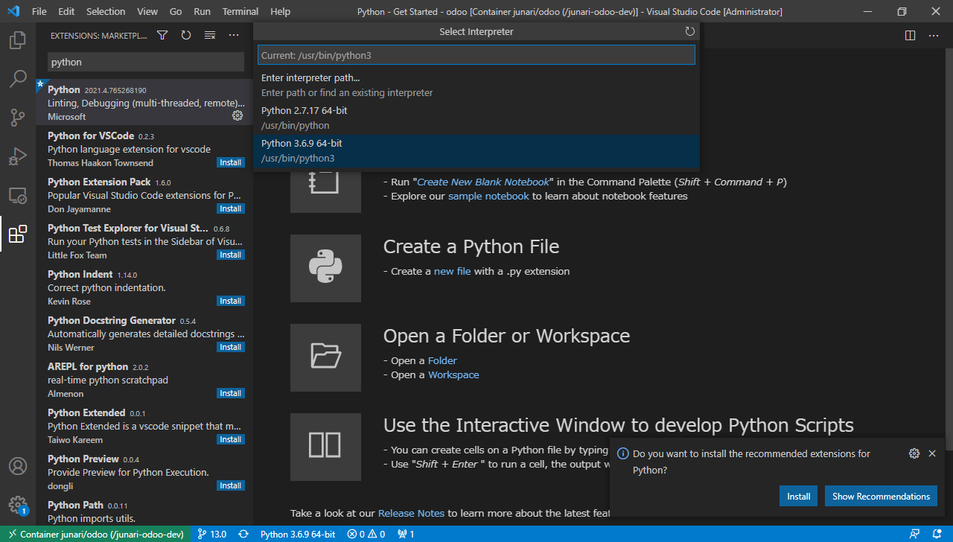This screenshot has width=953, height=542.
Task: Click the feedback icon in status bar
Action: point(914,534)
